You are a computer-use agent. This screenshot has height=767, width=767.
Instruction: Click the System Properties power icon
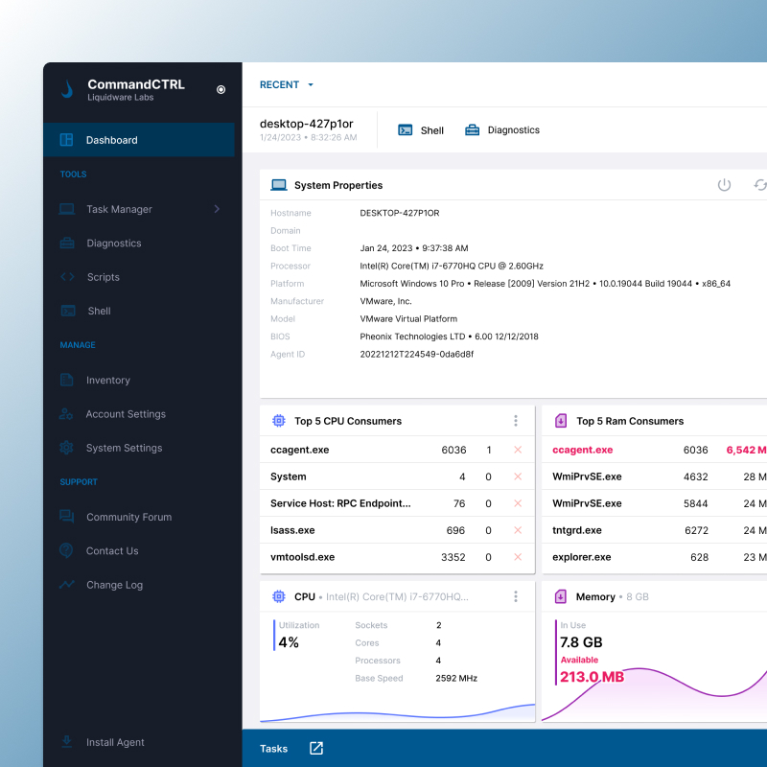coord(724,185)
